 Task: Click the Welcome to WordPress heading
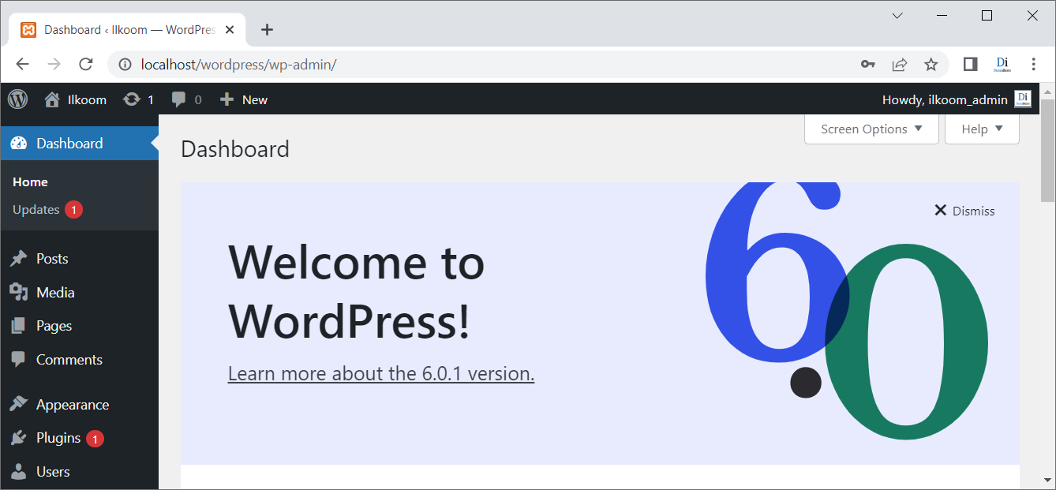pyautogui.click(x=356, y=291)
